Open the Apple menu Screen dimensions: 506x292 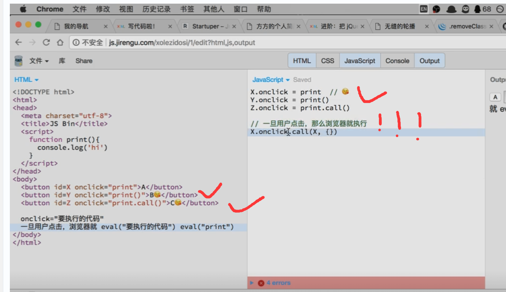point(23,9)
